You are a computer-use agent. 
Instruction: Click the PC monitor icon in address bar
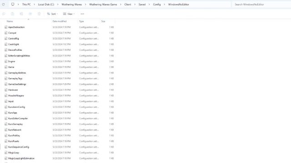coord(13,4)
